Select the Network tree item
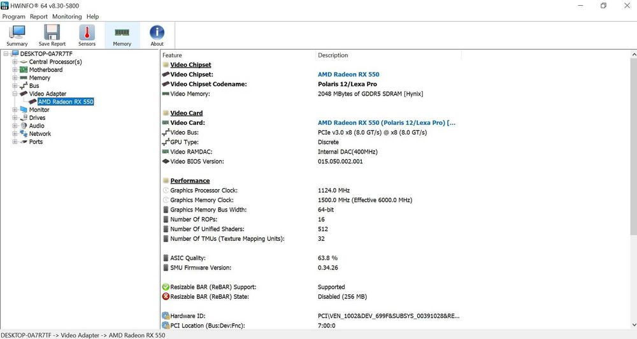 pos(39,134)
